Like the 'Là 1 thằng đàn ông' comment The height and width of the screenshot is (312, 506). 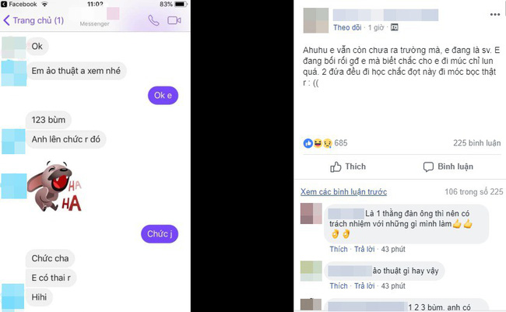pyautogui.click(x=339, y=249)
